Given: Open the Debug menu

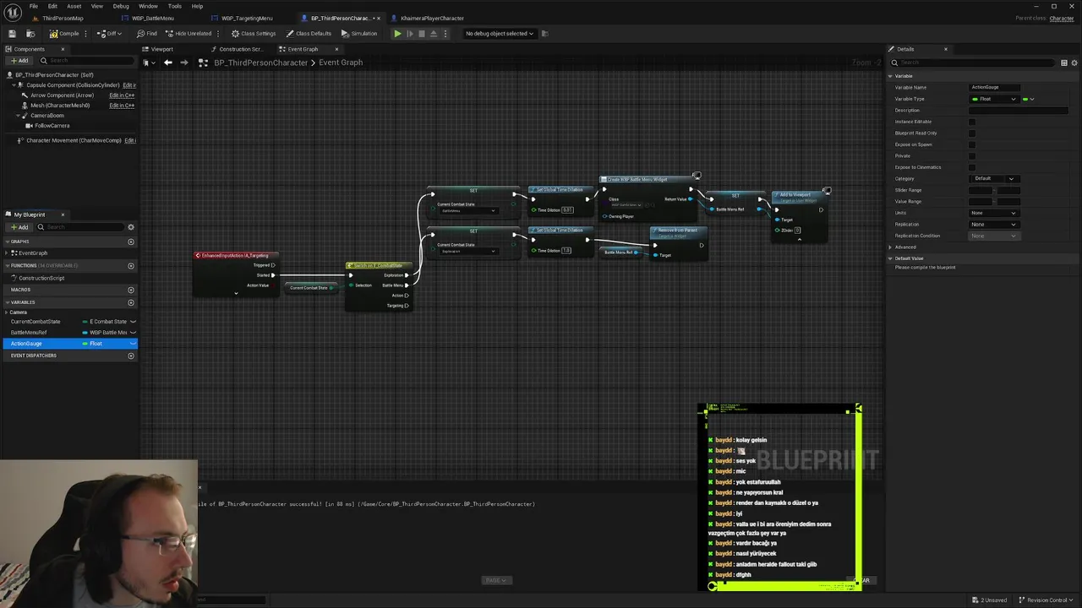Looking at the screenshot, I should point(121,6).
